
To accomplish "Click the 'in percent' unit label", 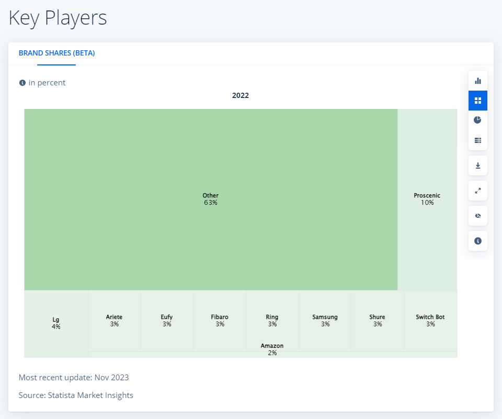I will coord(47,83).
